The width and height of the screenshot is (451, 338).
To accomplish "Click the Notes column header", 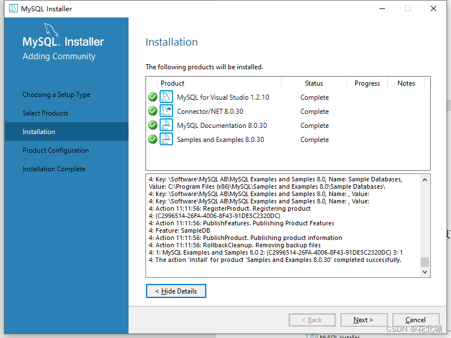I will [x=406, y=83].
